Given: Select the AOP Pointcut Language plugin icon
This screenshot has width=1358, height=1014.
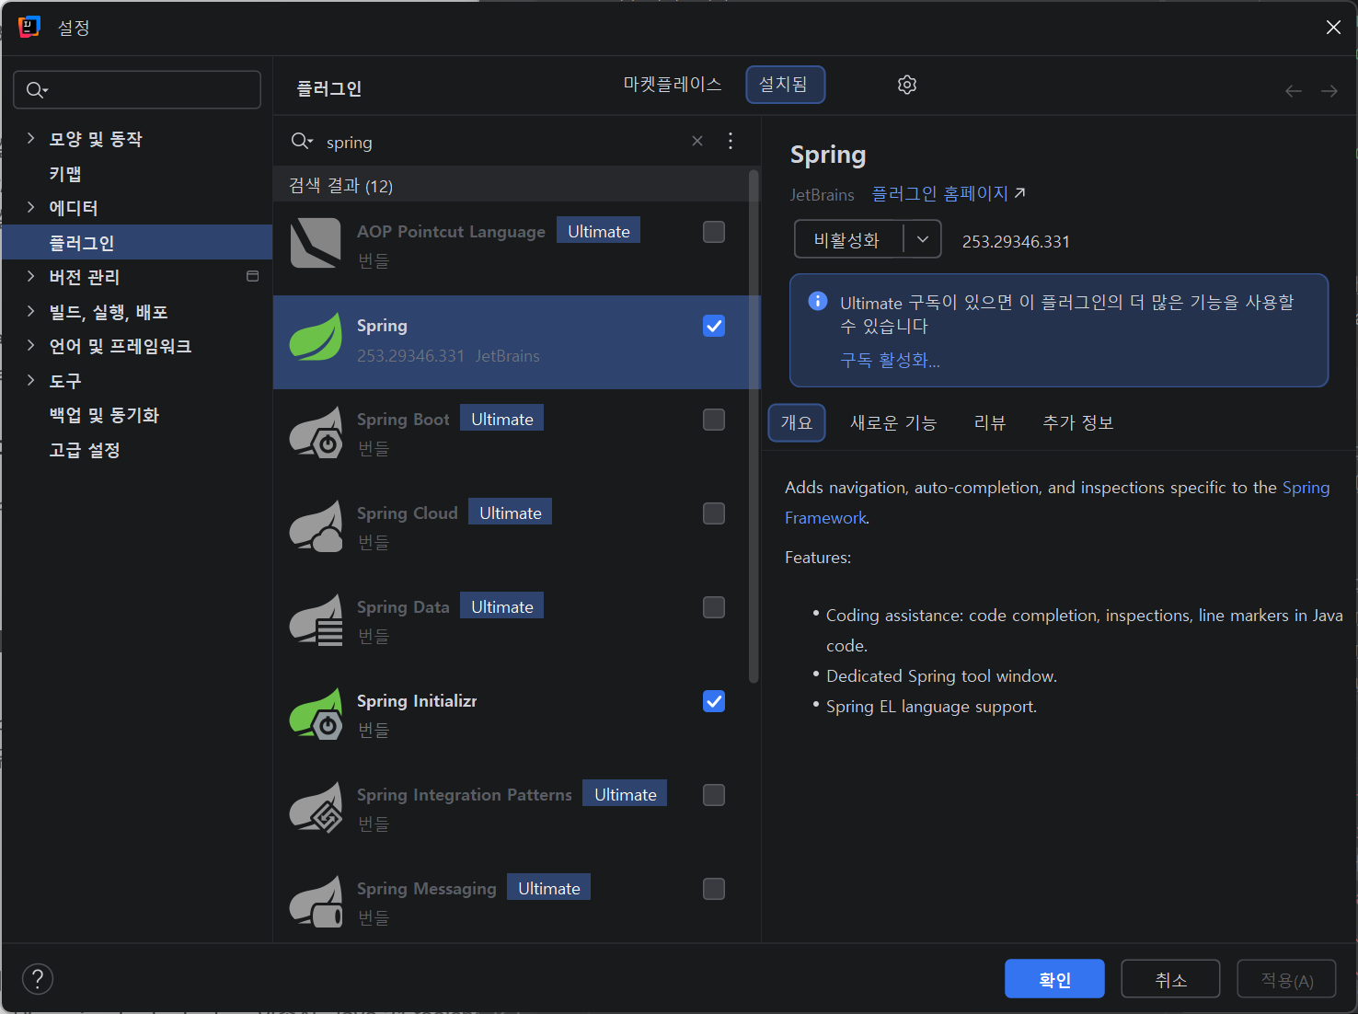Looking at the screenshot, I should click(316, 244).
